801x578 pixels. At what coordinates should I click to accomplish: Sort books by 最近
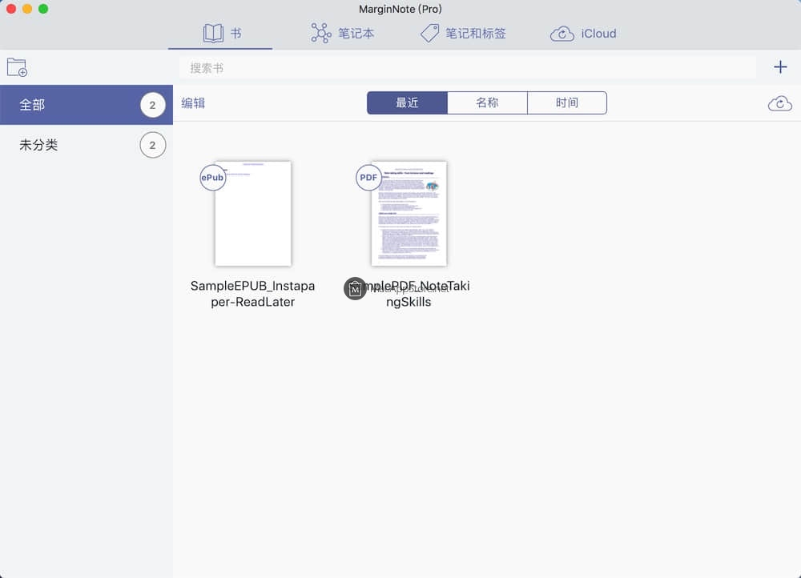point(407,103)
